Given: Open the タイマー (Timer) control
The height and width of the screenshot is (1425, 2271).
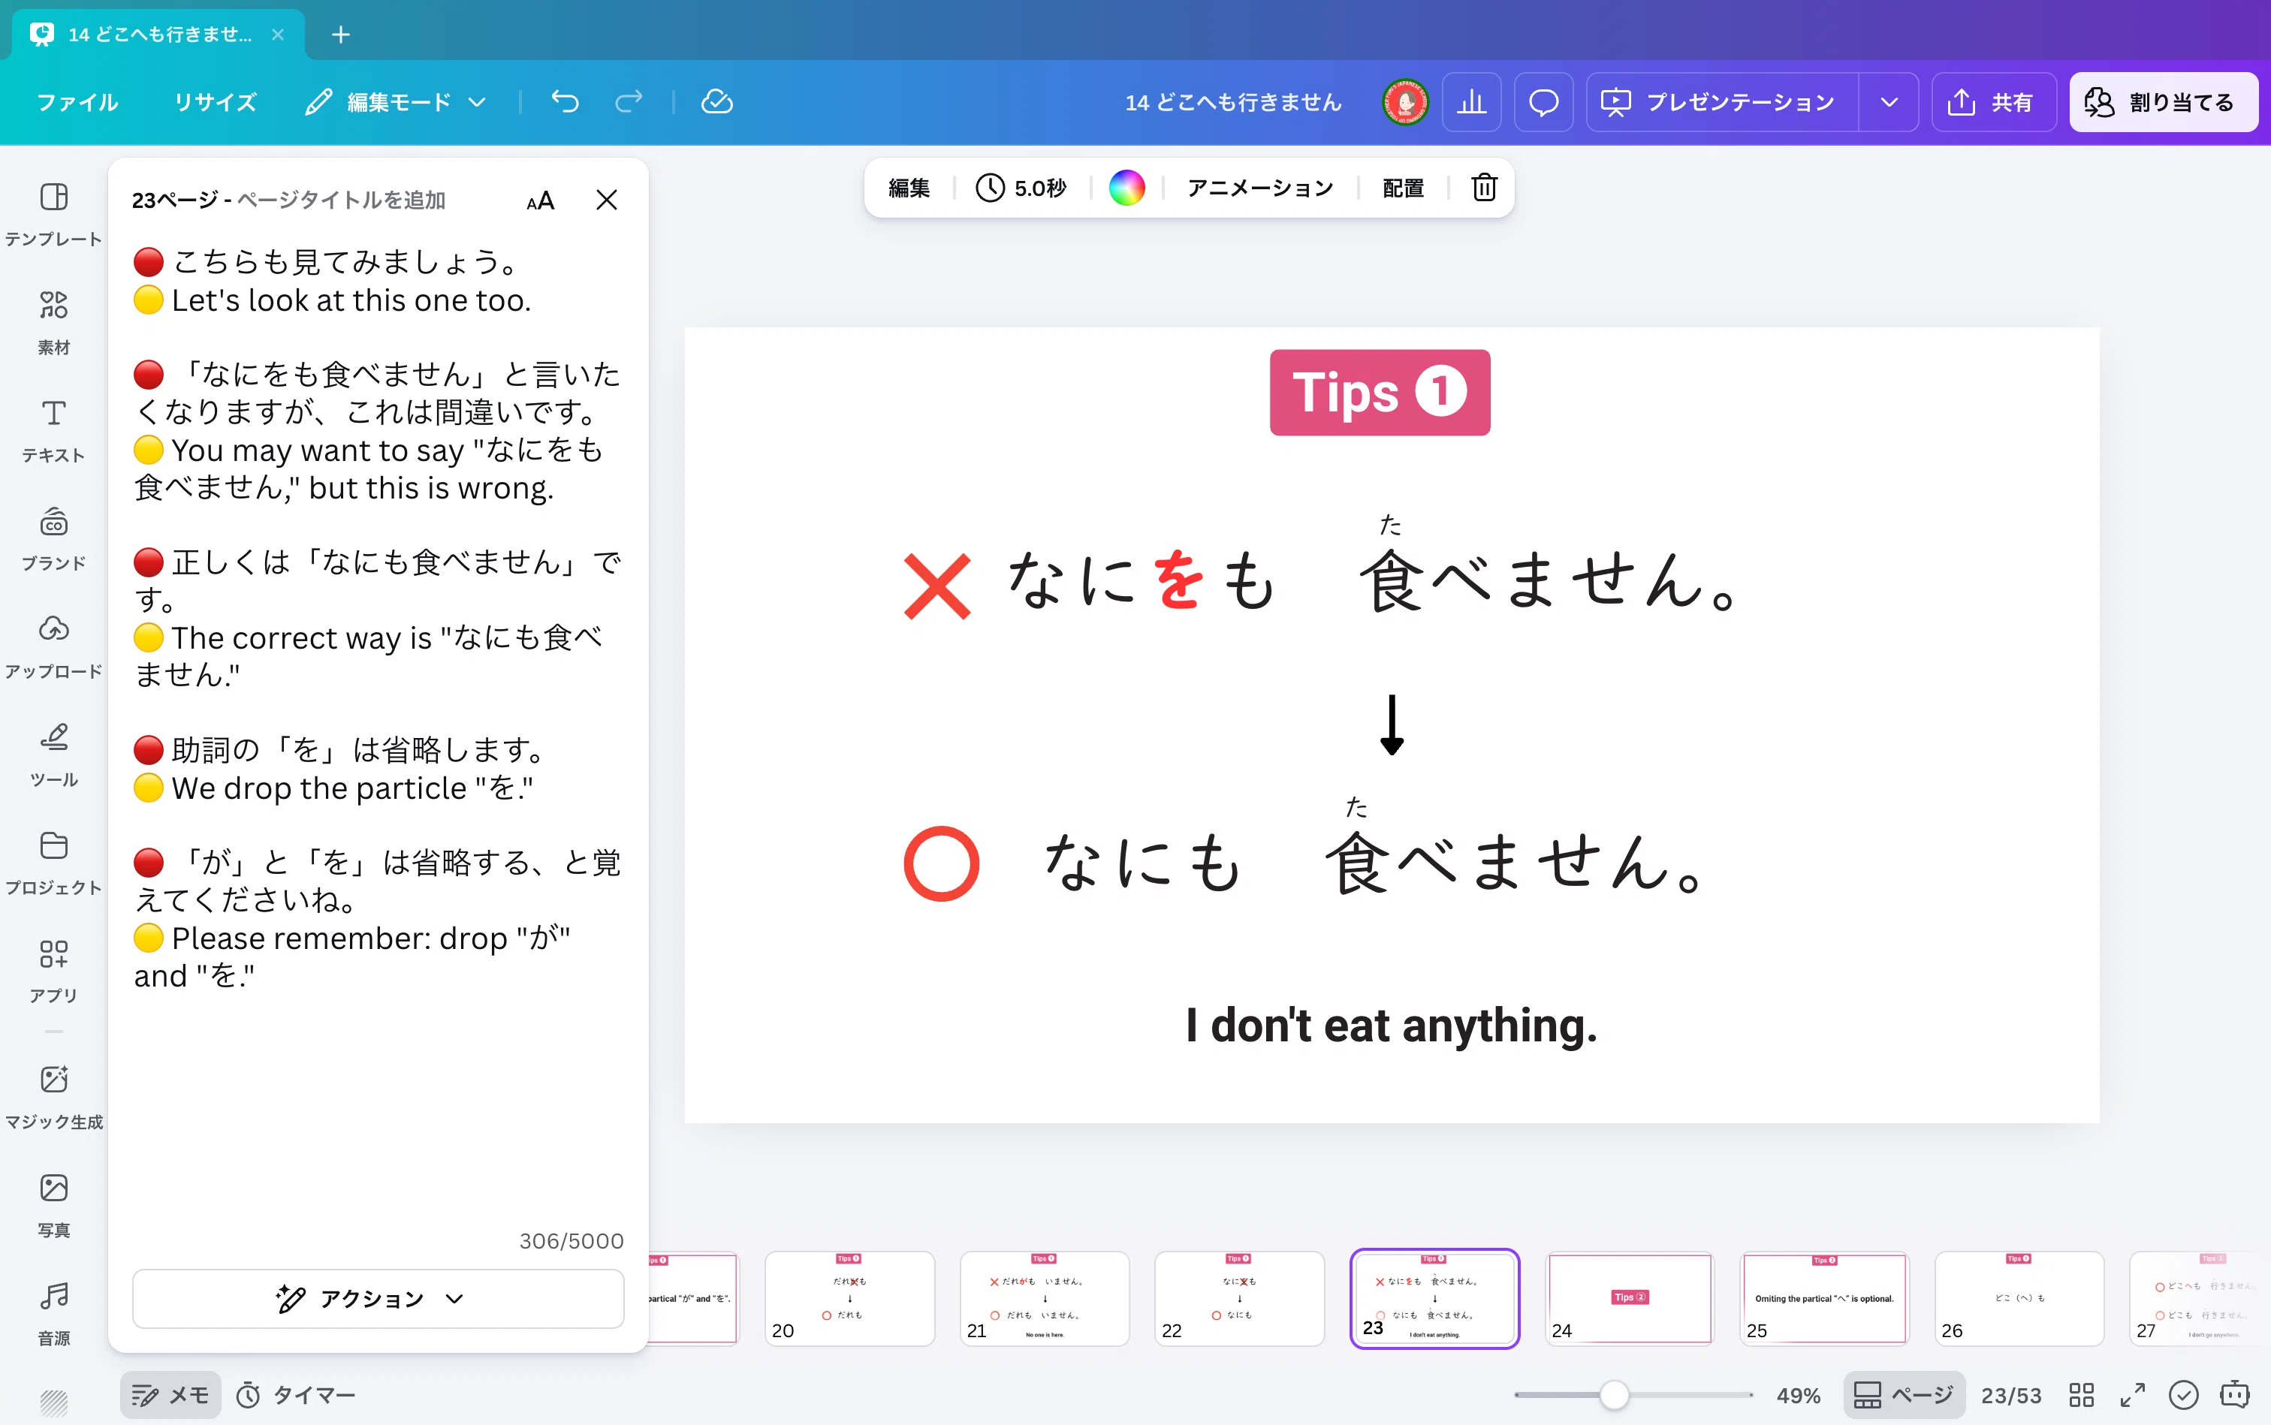Looking at the screenshot, I should [295, 1395].
